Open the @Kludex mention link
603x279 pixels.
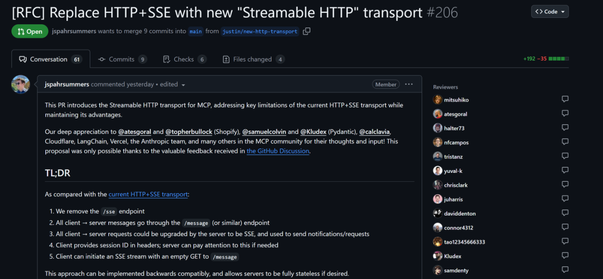coord(313,132)
